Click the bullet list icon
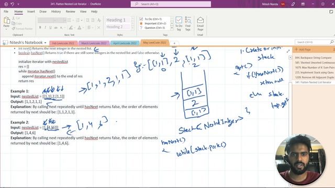Image resolution: width=335 pixels, height=188 pixels. 69,20
